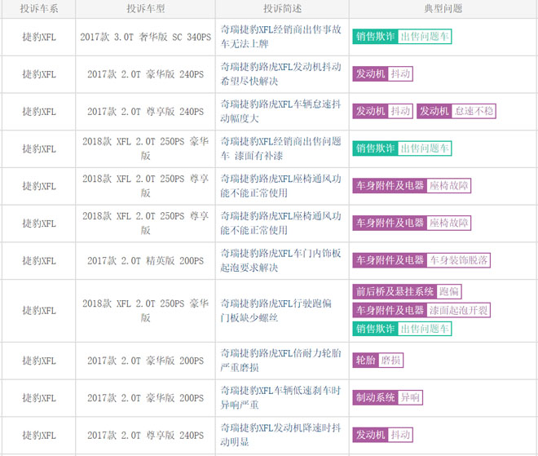Click the 典型问题 column header
538x456 pixels.
click(x=443, y=9)
